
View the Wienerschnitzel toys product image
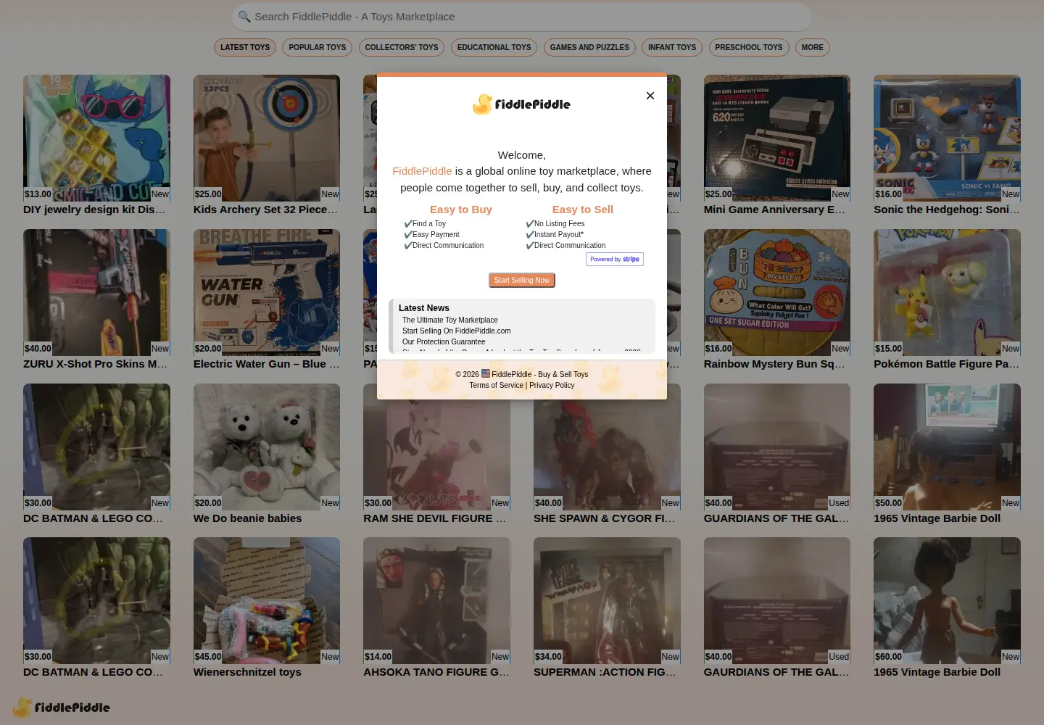267,600
